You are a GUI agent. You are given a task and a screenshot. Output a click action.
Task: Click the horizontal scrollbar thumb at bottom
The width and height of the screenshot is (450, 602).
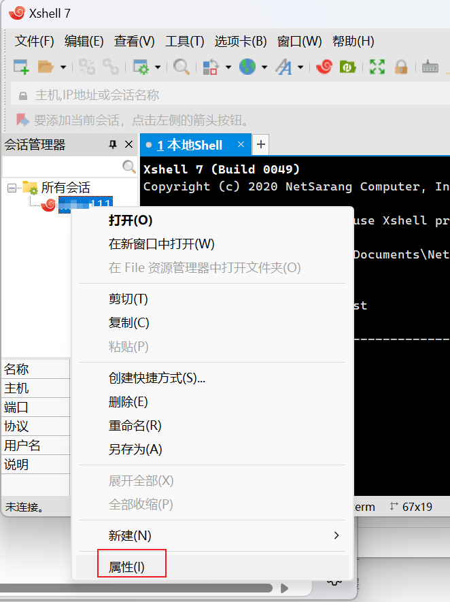tap(136, 588)
